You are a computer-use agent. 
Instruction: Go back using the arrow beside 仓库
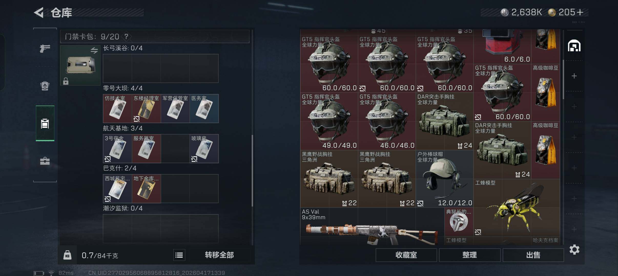39,12
